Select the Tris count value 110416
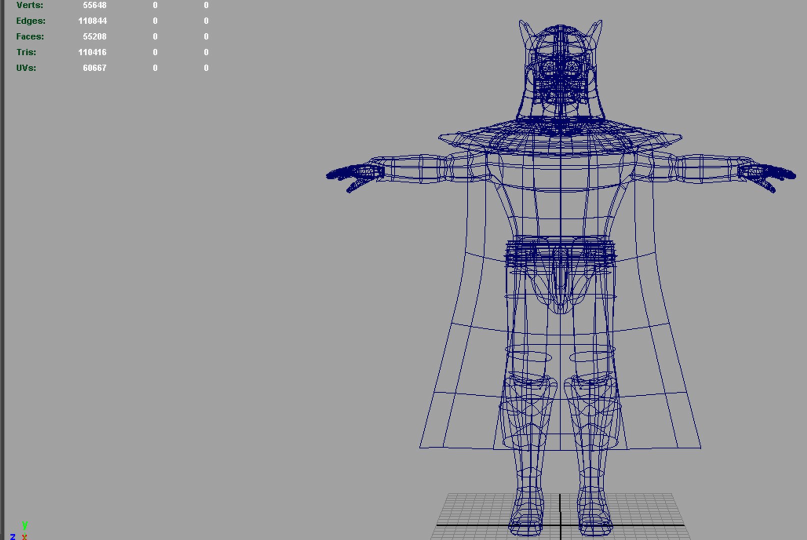Image resolution: width=807 pixels, height=540 pixels. pyautogui.click(x=92, y=52)
